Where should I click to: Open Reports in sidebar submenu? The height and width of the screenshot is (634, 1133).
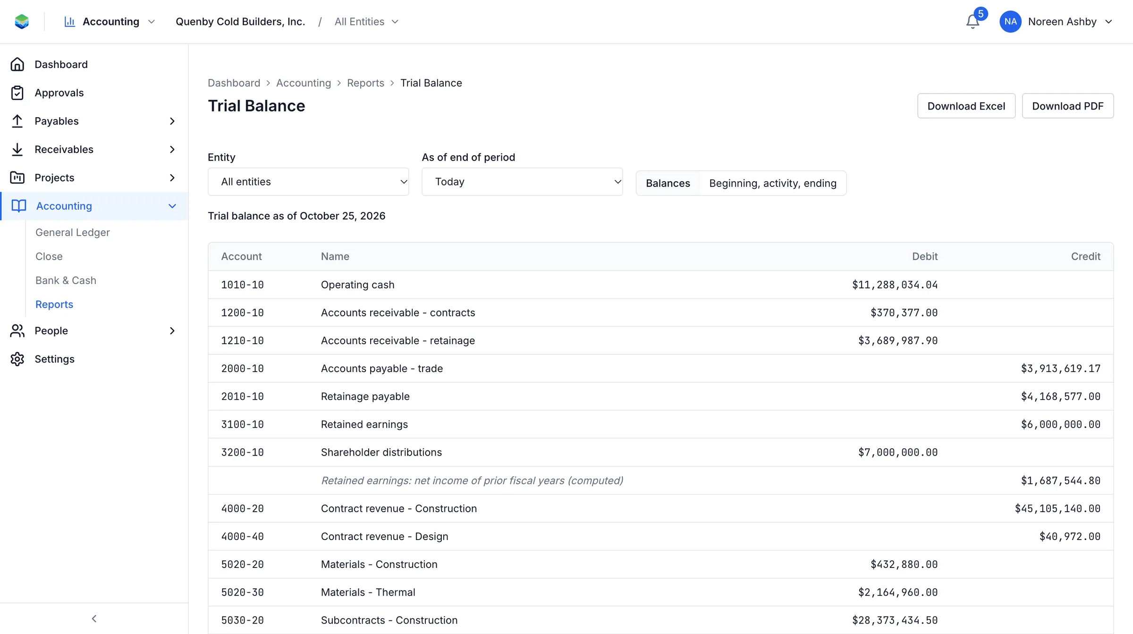pyautogui.click(x=54, y=304)
